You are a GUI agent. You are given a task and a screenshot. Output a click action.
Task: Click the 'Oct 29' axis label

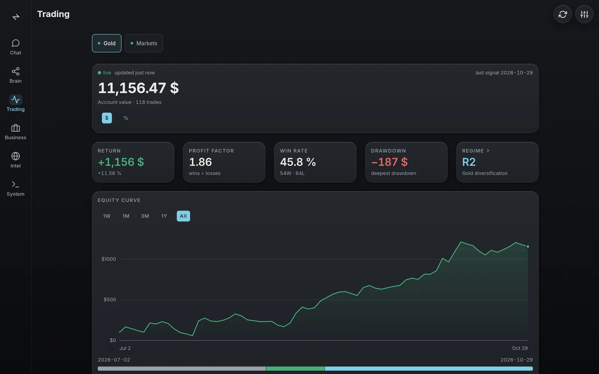[520, 348]
